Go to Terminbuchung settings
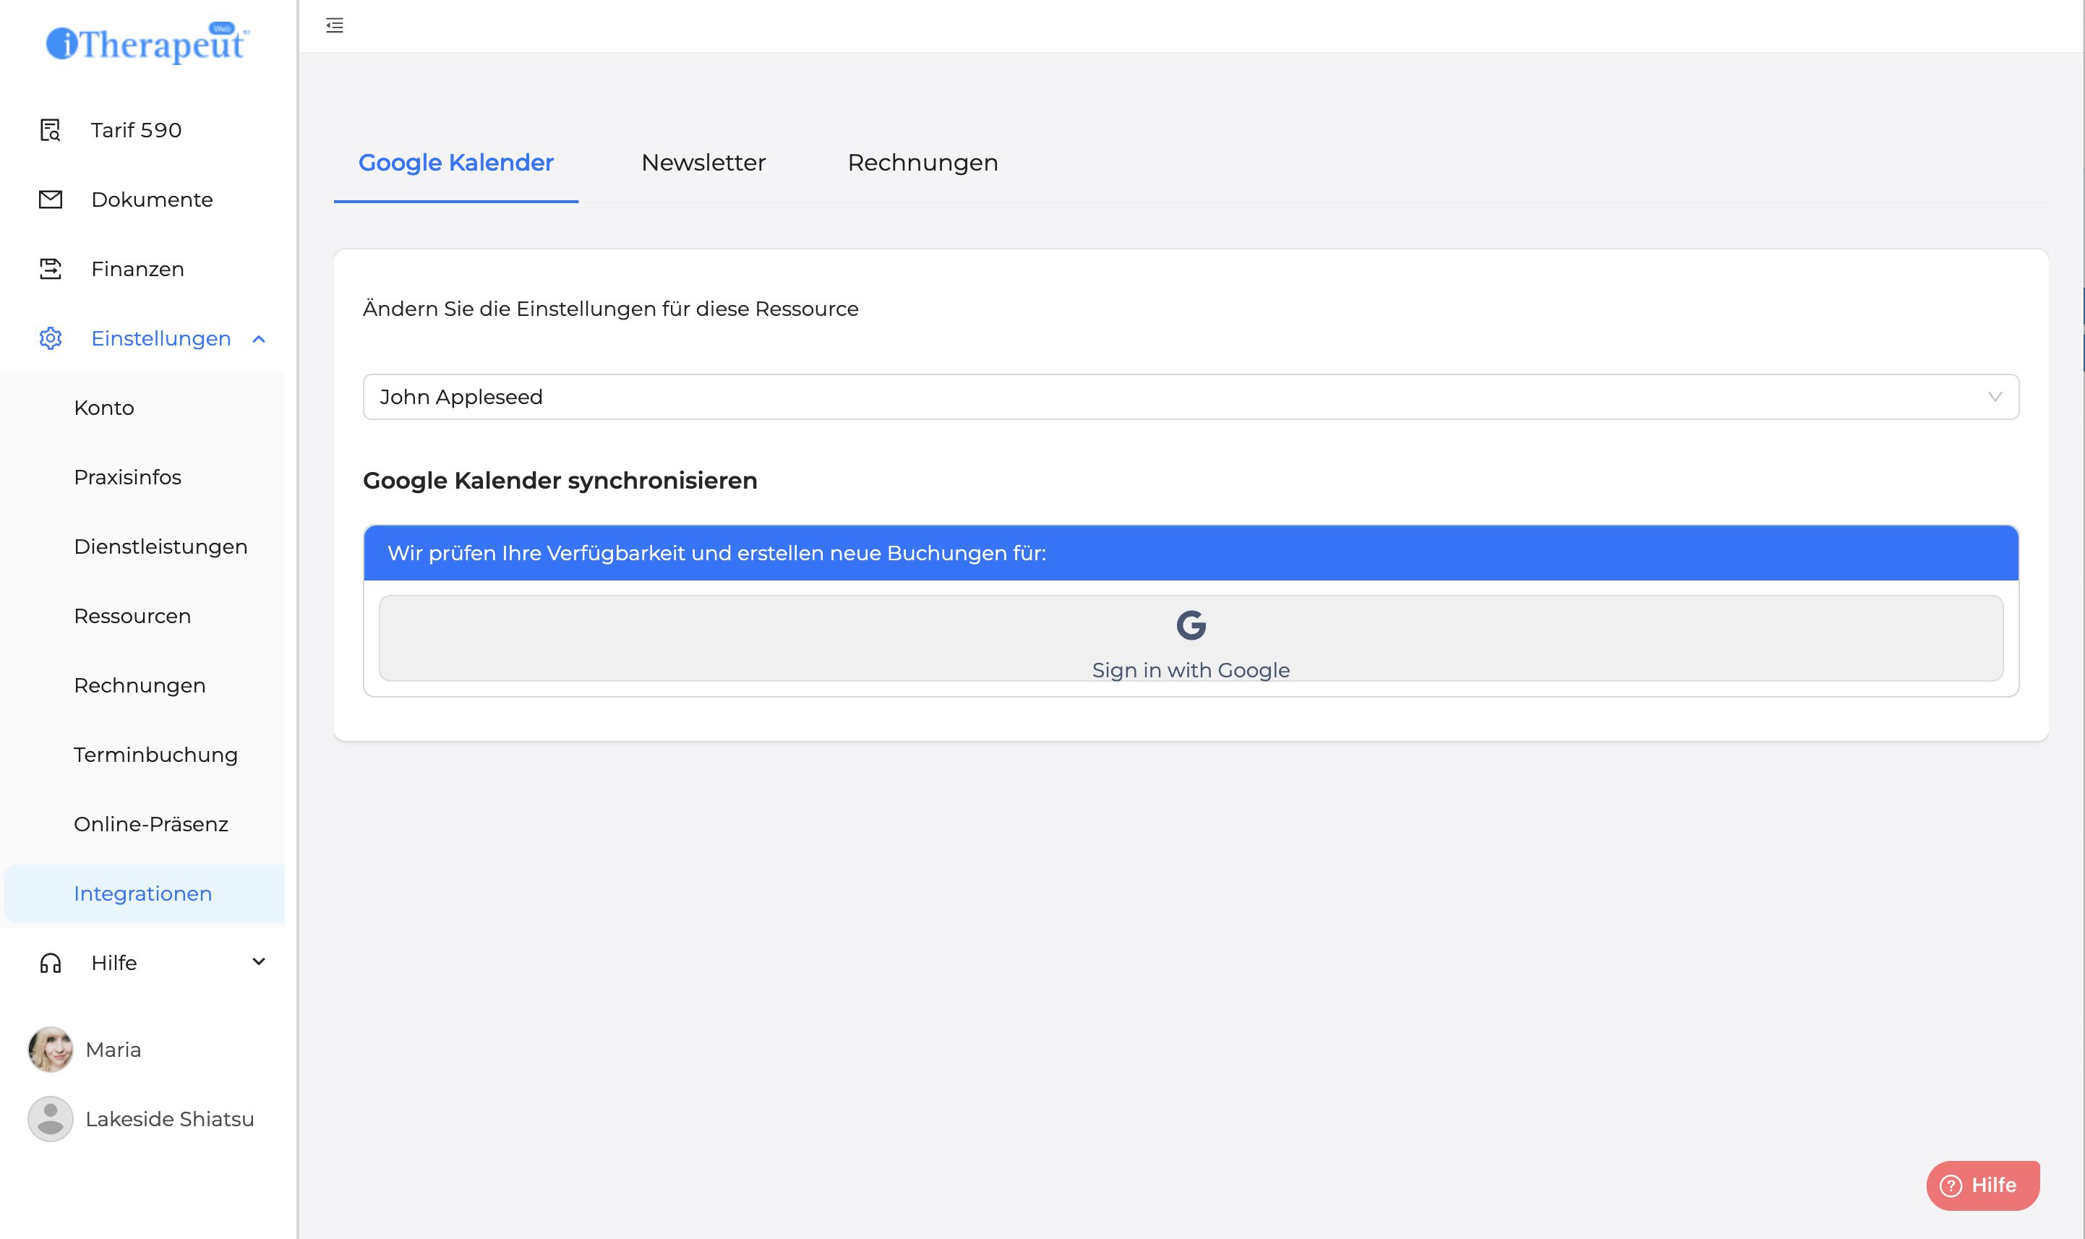The height and width of the screenshot is (1239, 2085). [155, 755]
